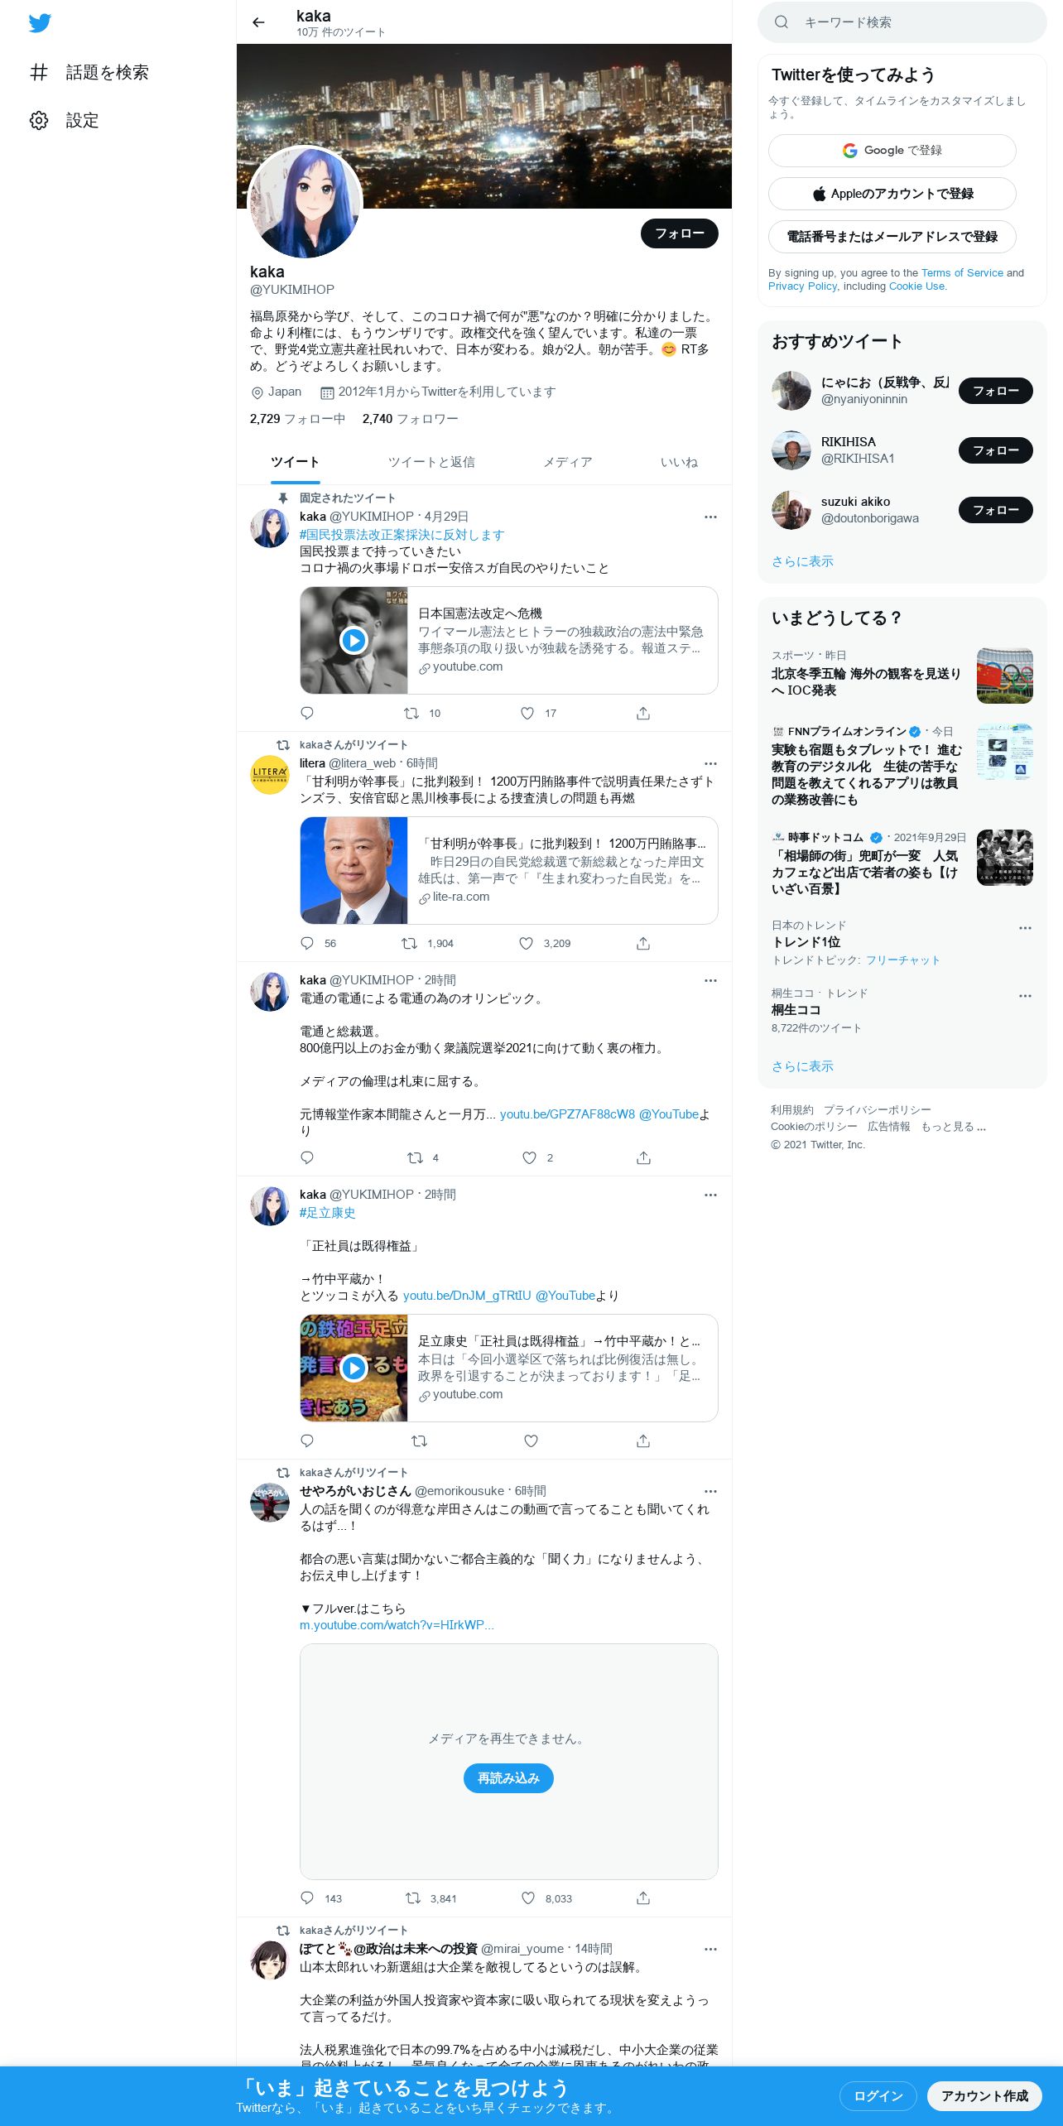Open more options on pinned tweet
Viewport: 1063px width, 2126px height.
710,517
